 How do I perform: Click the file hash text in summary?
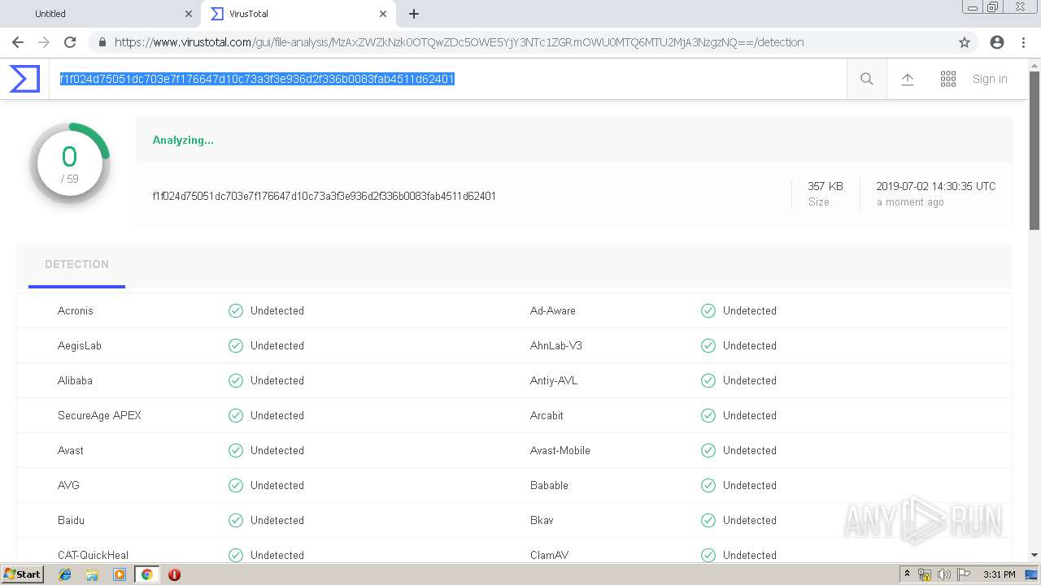(324, 196)
